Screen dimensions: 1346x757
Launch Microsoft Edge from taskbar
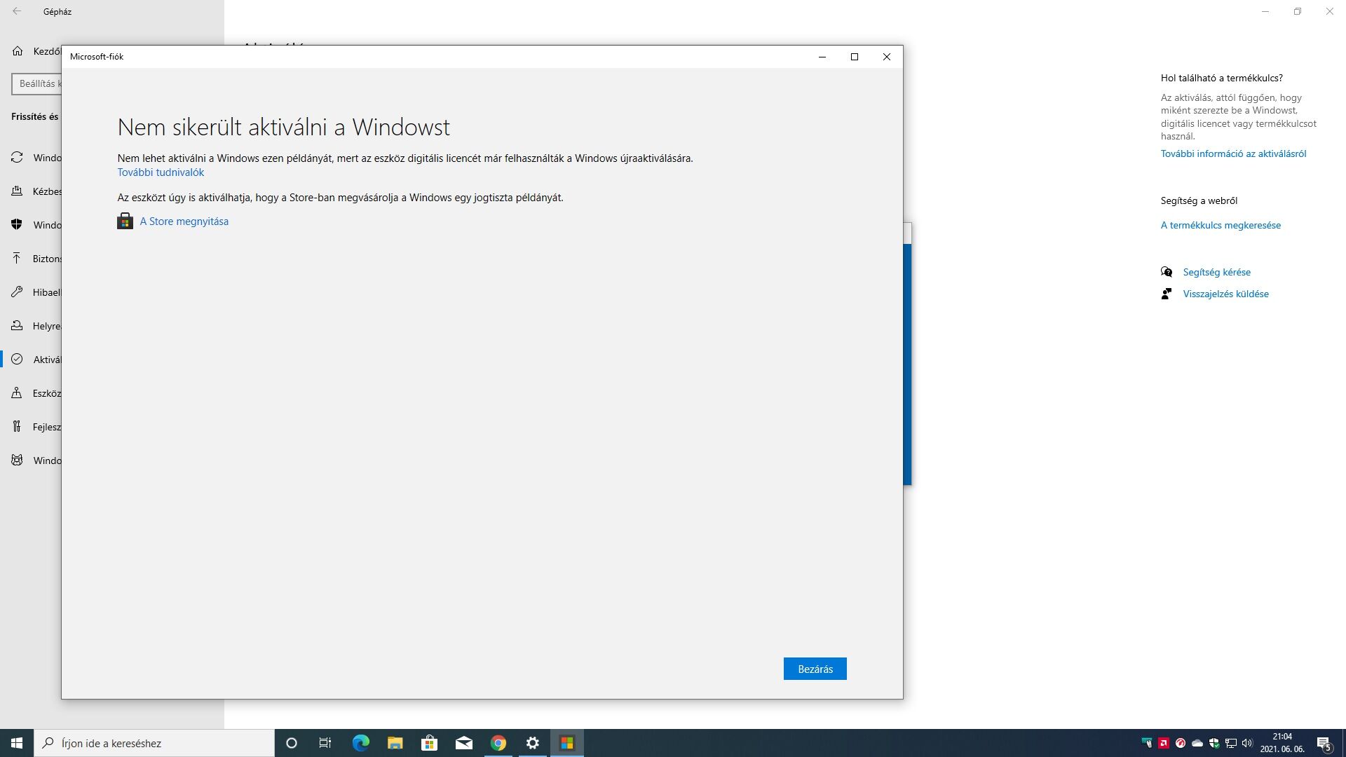pos(360,743)
